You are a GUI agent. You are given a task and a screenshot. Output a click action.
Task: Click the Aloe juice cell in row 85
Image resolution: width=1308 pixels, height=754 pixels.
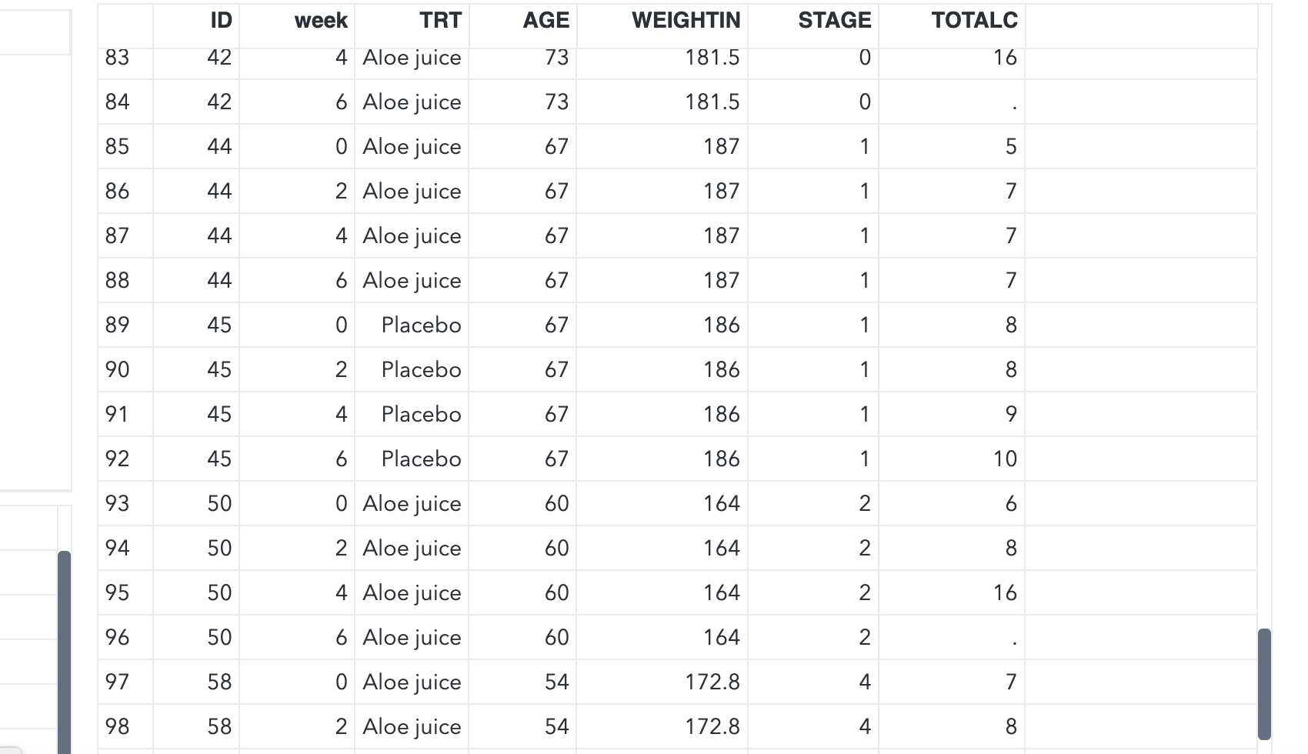(x=412, y=146)
